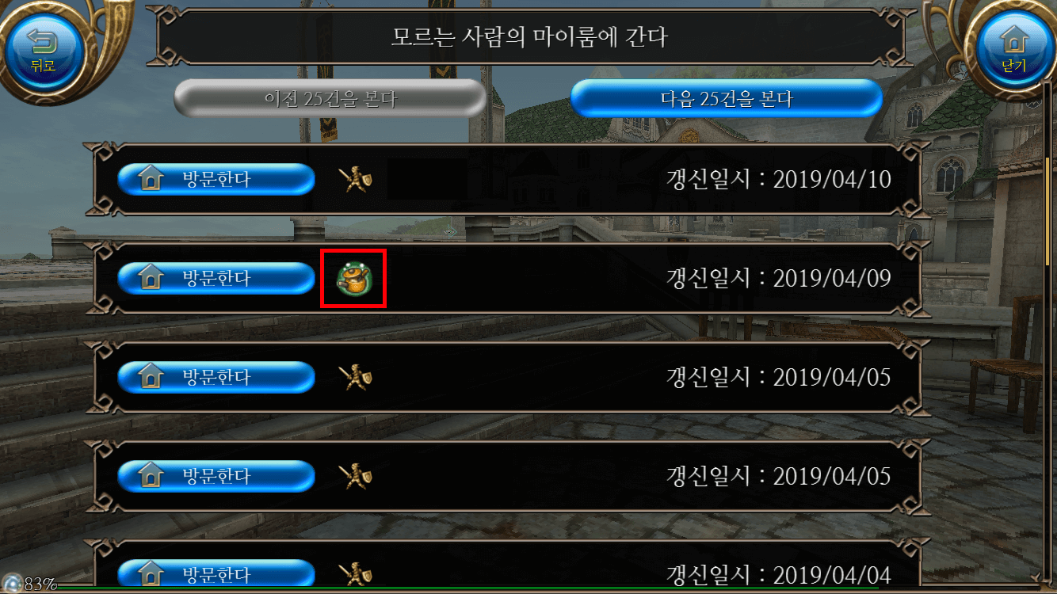Screen dimensions: 1057x594
Task: Click sword-and-shield icon in second 2019/04/05 row
Action: [x=355, y=476]
